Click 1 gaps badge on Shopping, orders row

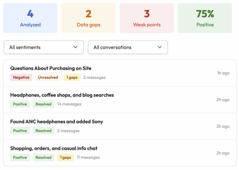point(65,158)
